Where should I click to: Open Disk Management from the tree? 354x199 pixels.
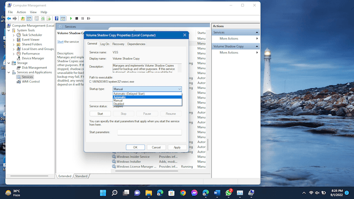pos(34,68)
